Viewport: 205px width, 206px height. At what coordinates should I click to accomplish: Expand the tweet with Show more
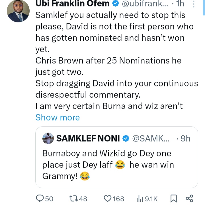tap(58, 117)
